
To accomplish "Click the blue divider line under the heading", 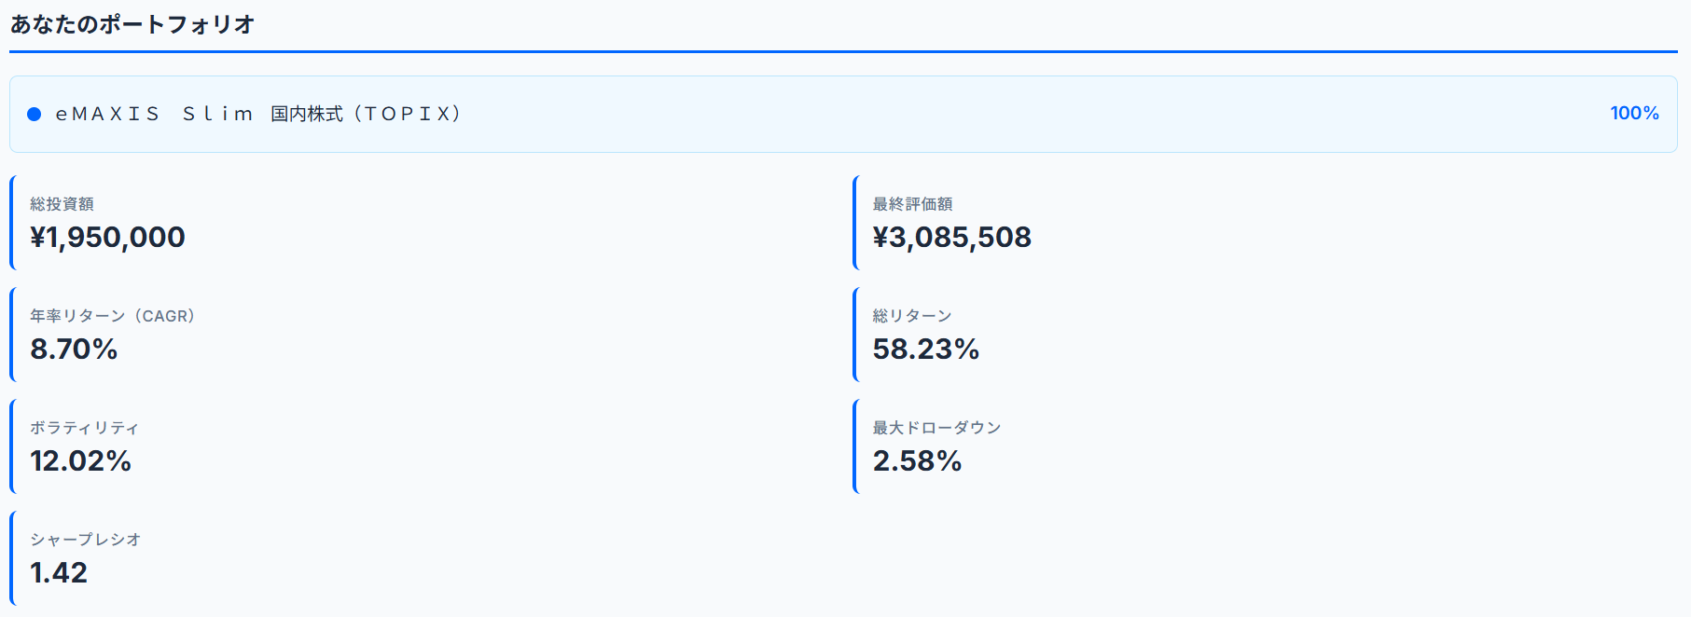I will pyautogui.click(x=843, y=51).
